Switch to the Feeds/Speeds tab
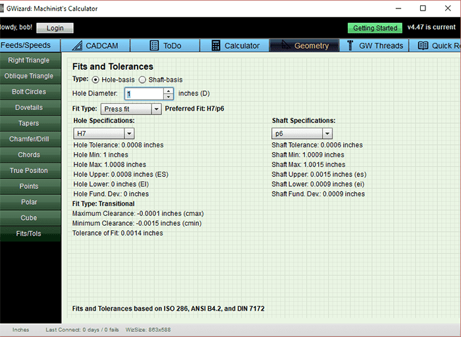This screenshot has width=461, height=337. [x=30, y=45]
